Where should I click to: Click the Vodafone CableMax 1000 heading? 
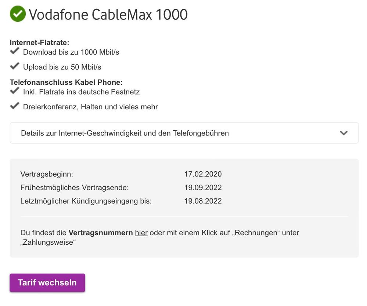[108, 15]
